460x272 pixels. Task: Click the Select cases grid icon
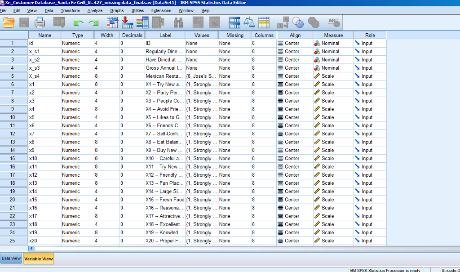264,22
